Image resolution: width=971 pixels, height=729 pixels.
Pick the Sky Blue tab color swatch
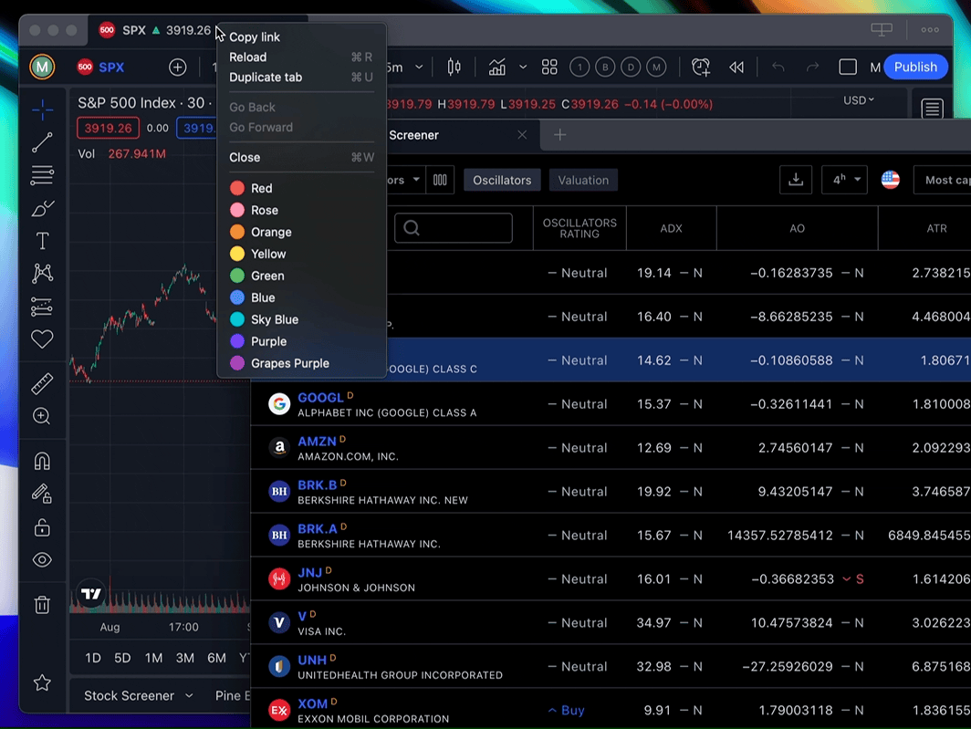click(237, 319)
